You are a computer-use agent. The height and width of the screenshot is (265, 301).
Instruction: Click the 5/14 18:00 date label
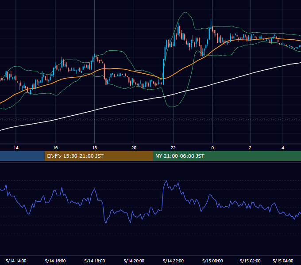[95, 261]
